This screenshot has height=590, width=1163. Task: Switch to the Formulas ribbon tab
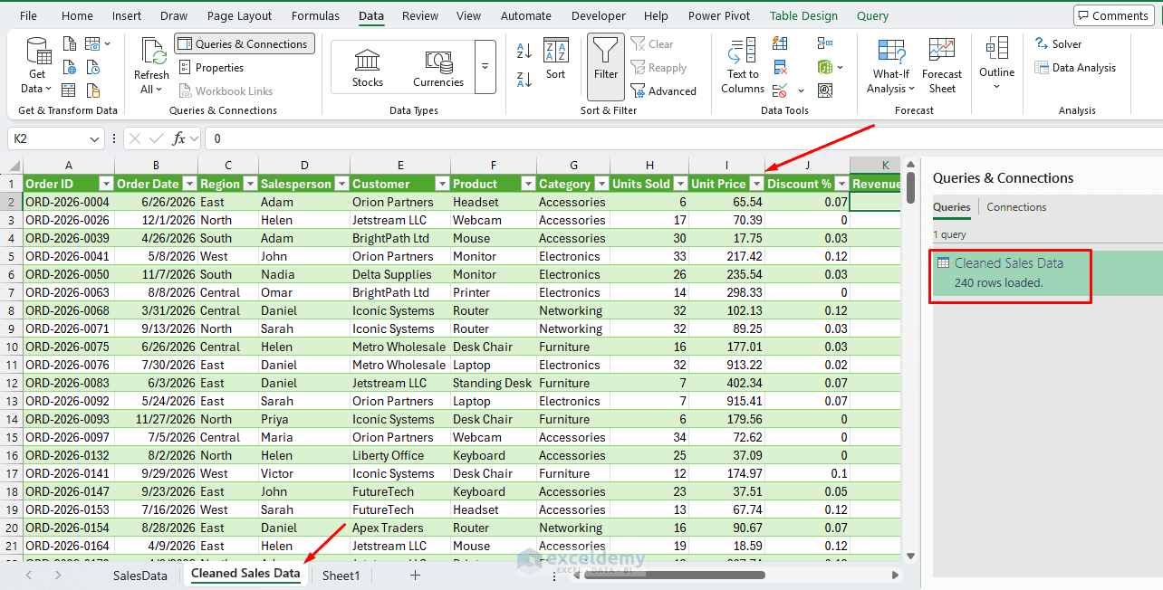315,15
